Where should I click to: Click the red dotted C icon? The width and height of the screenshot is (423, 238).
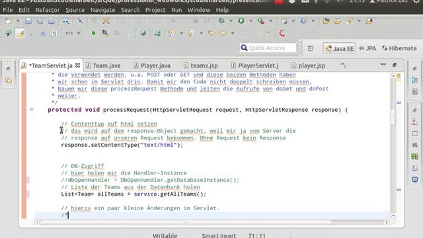[x=282, y=33]
